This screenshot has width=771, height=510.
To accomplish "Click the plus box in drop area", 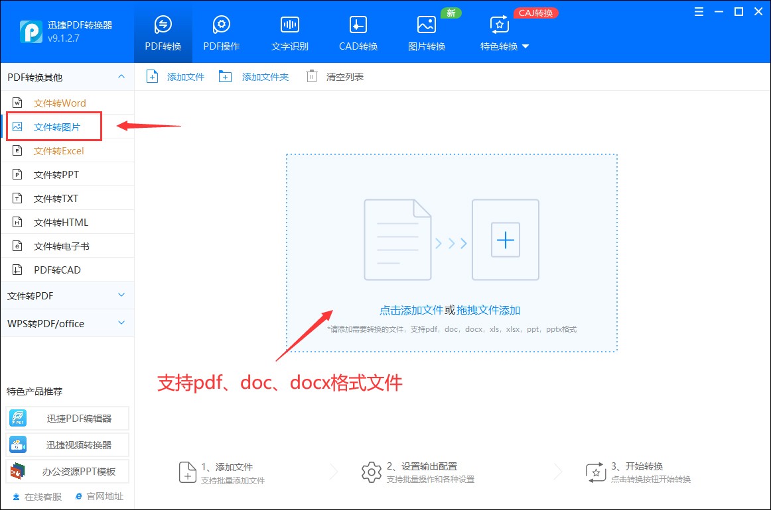I will point(506,240).
